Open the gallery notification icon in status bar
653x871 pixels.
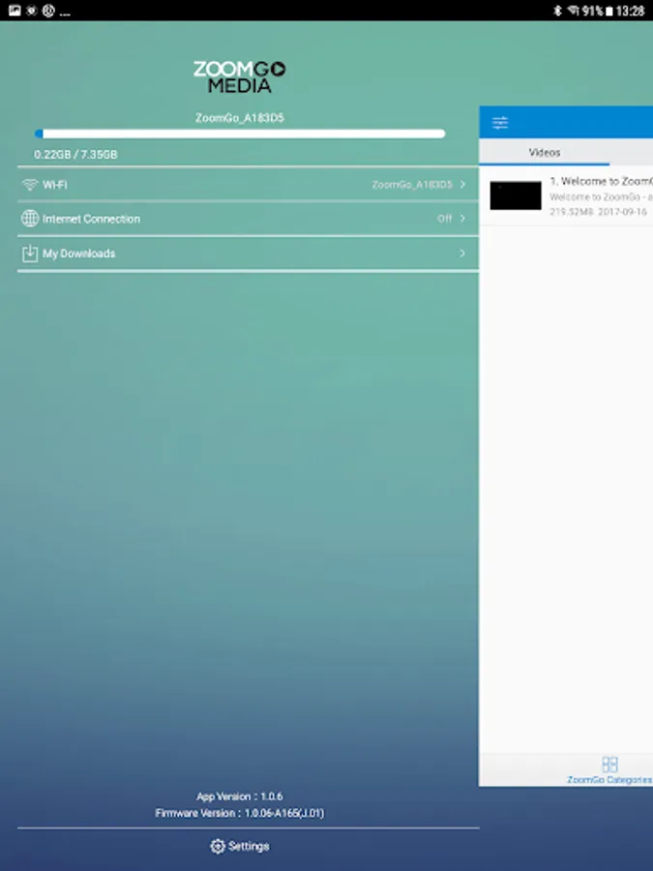pyautogui.click(x=15, y=10)
